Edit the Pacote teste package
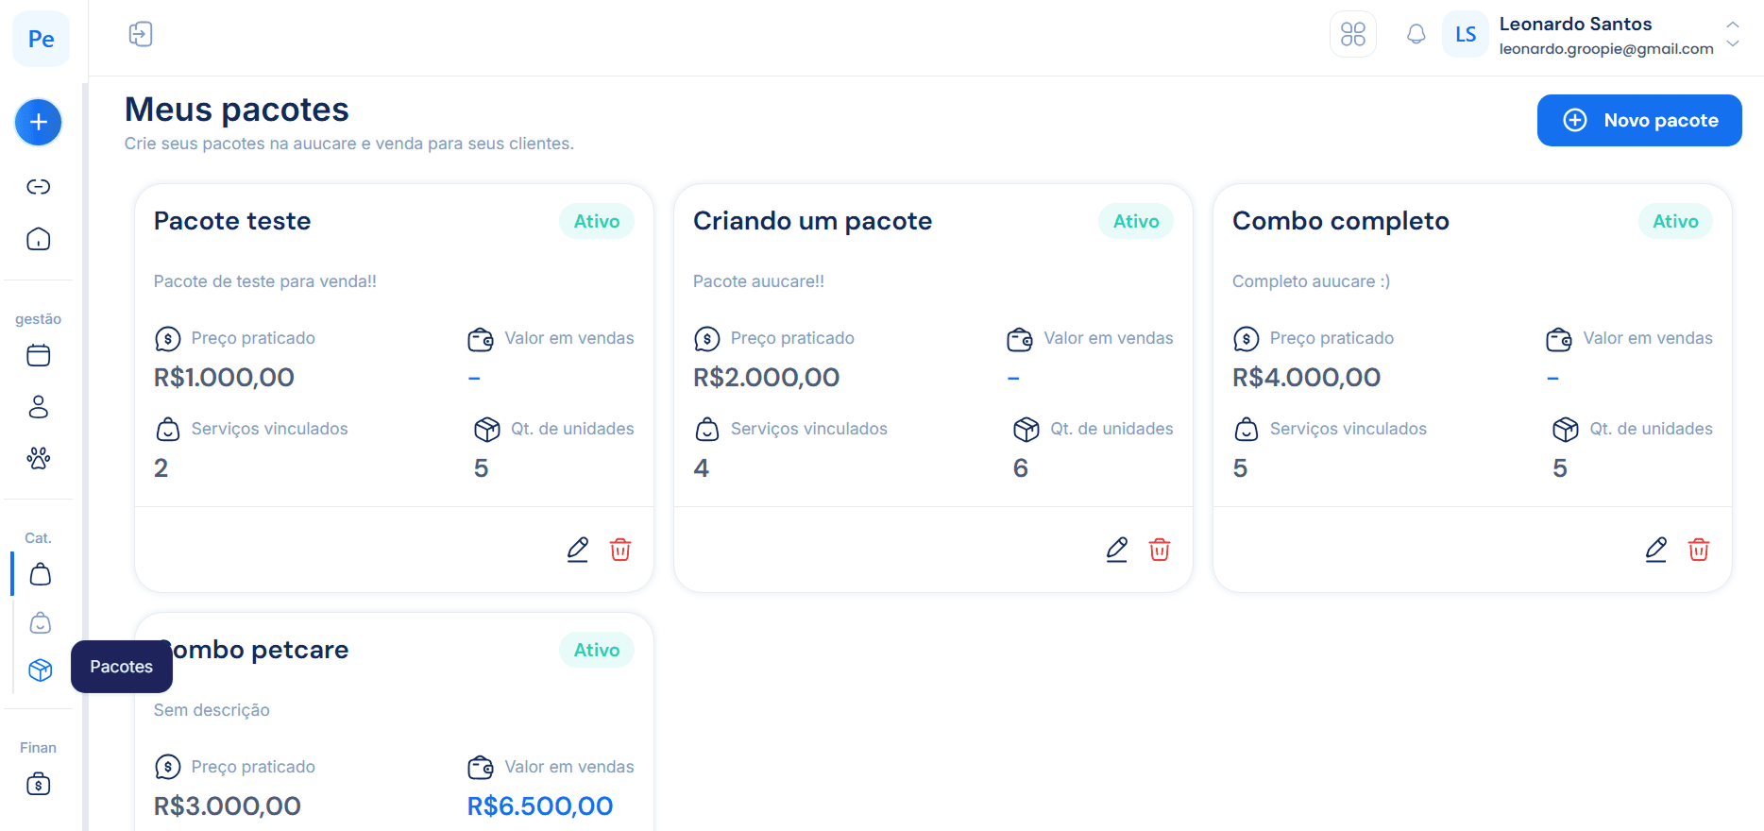Screen dimensions: 1764x831 [x=578, y=550]
